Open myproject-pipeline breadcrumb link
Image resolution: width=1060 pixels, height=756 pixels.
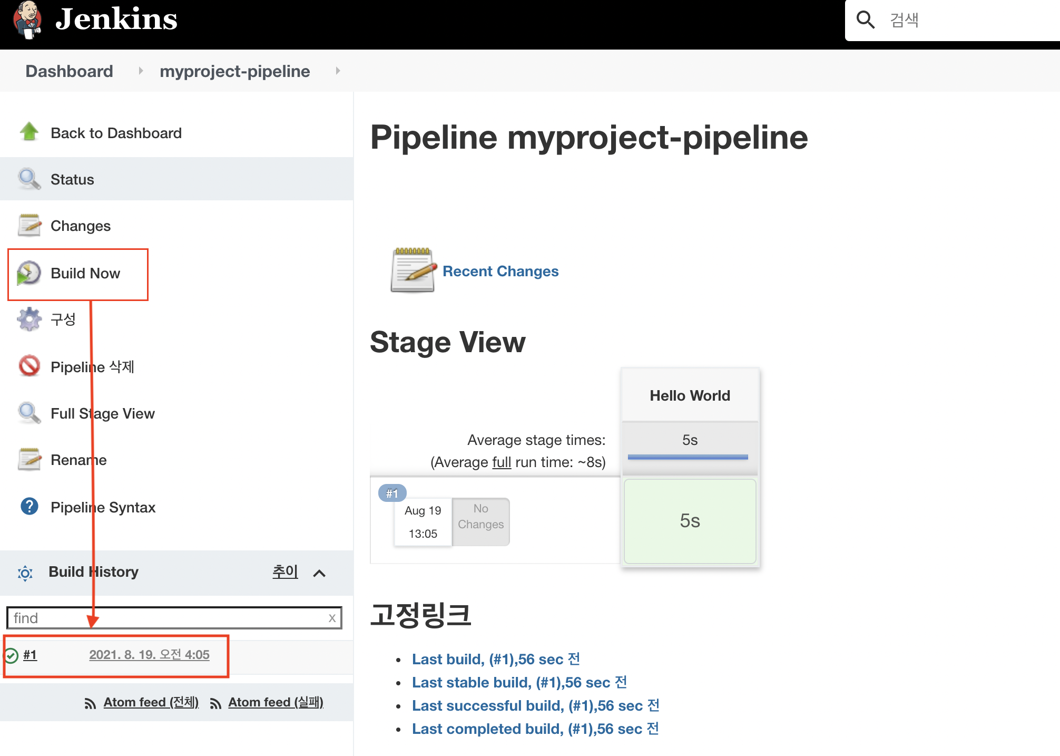pos(234,71)
